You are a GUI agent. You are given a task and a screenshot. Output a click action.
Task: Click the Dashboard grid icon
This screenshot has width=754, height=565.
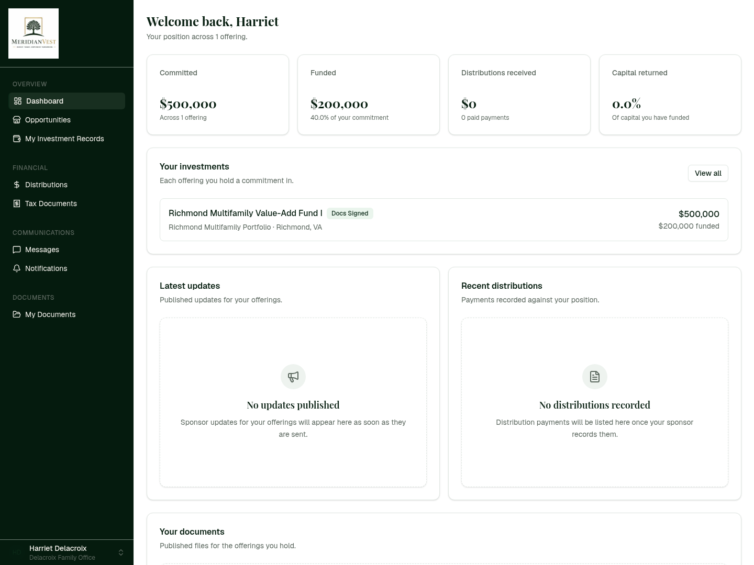18,101
